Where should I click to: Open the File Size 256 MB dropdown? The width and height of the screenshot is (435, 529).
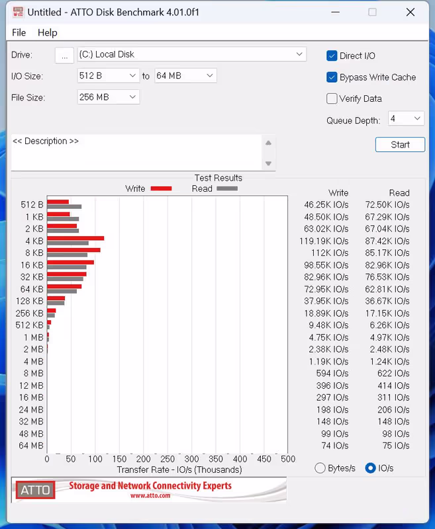108,97
